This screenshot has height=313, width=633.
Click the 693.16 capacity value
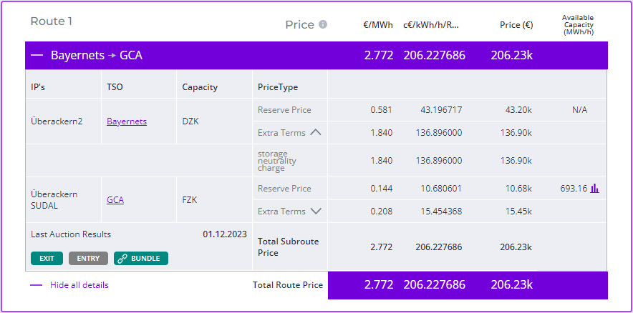point(574,188)
